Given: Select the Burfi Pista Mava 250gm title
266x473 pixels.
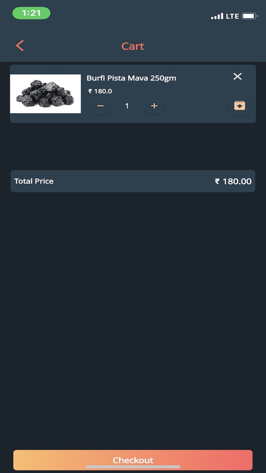Looking at the screenshot, I should tap(131, 78).
